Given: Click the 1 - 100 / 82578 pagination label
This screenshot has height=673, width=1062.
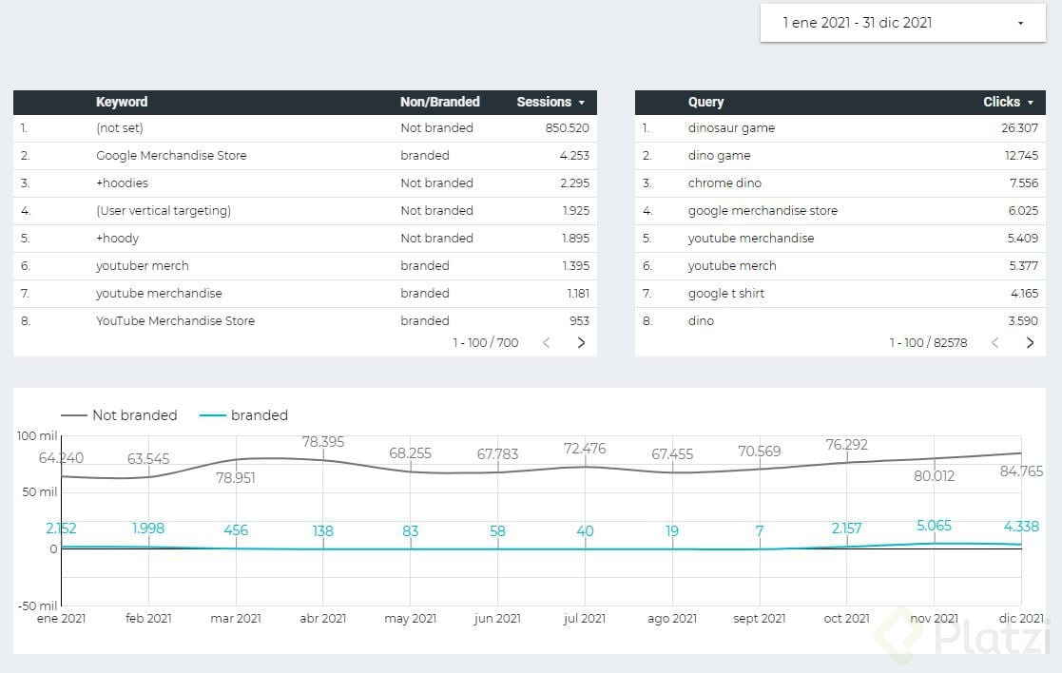Looking at the screenshot, I should pyautogui.click(x=929, y=342).
